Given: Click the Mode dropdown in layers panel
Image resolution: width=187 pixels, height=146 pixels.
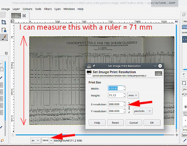Looking at the screenshot, I should (185, 21).
